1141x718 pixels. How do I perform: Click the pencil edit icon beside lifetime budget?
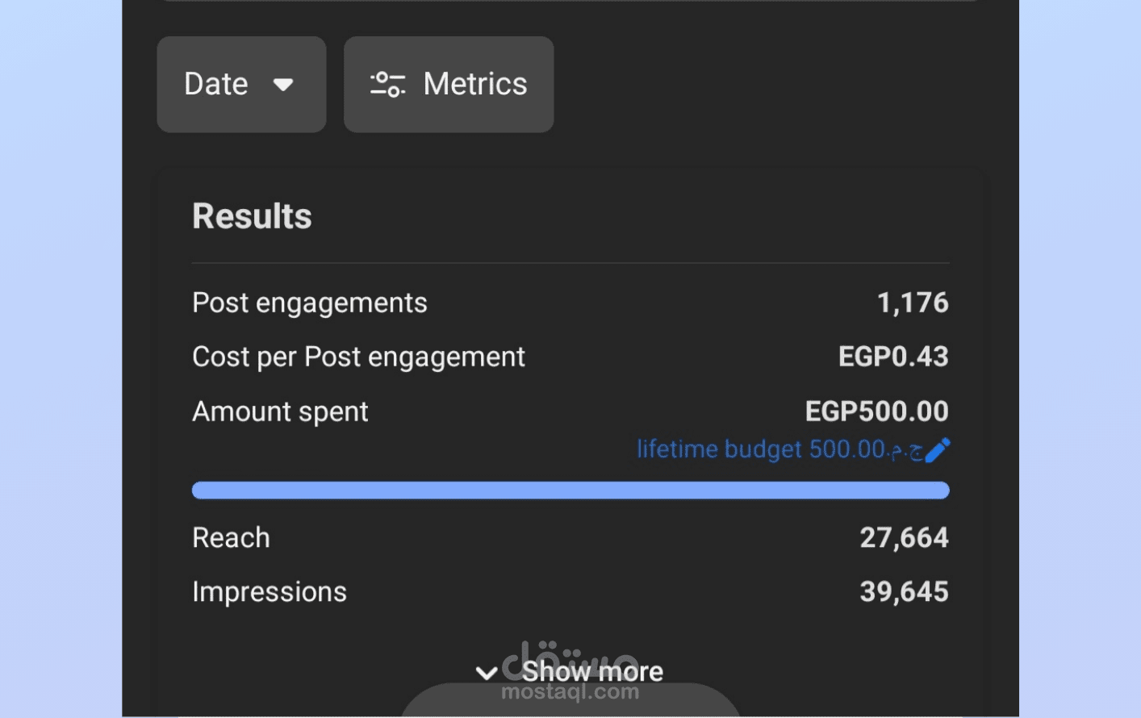coord(938,450)
